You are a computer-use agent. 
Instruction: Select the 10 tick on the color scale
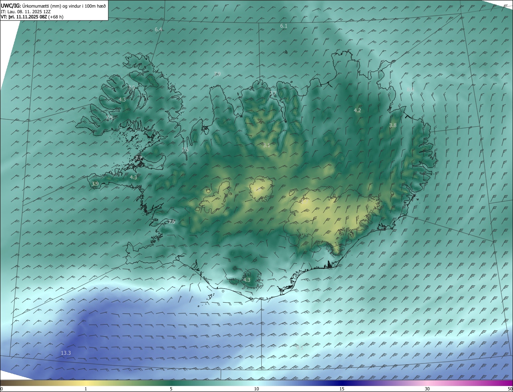[x=256, y=389]
